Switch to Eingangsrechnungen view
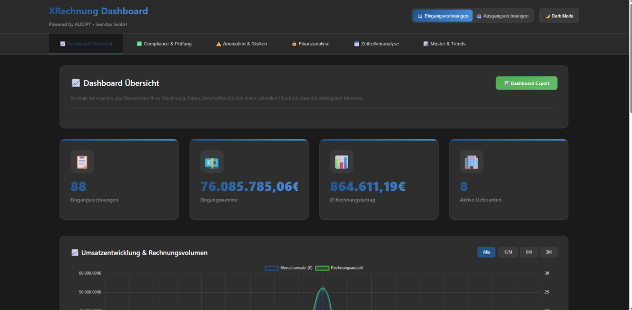 click(442, 16)
